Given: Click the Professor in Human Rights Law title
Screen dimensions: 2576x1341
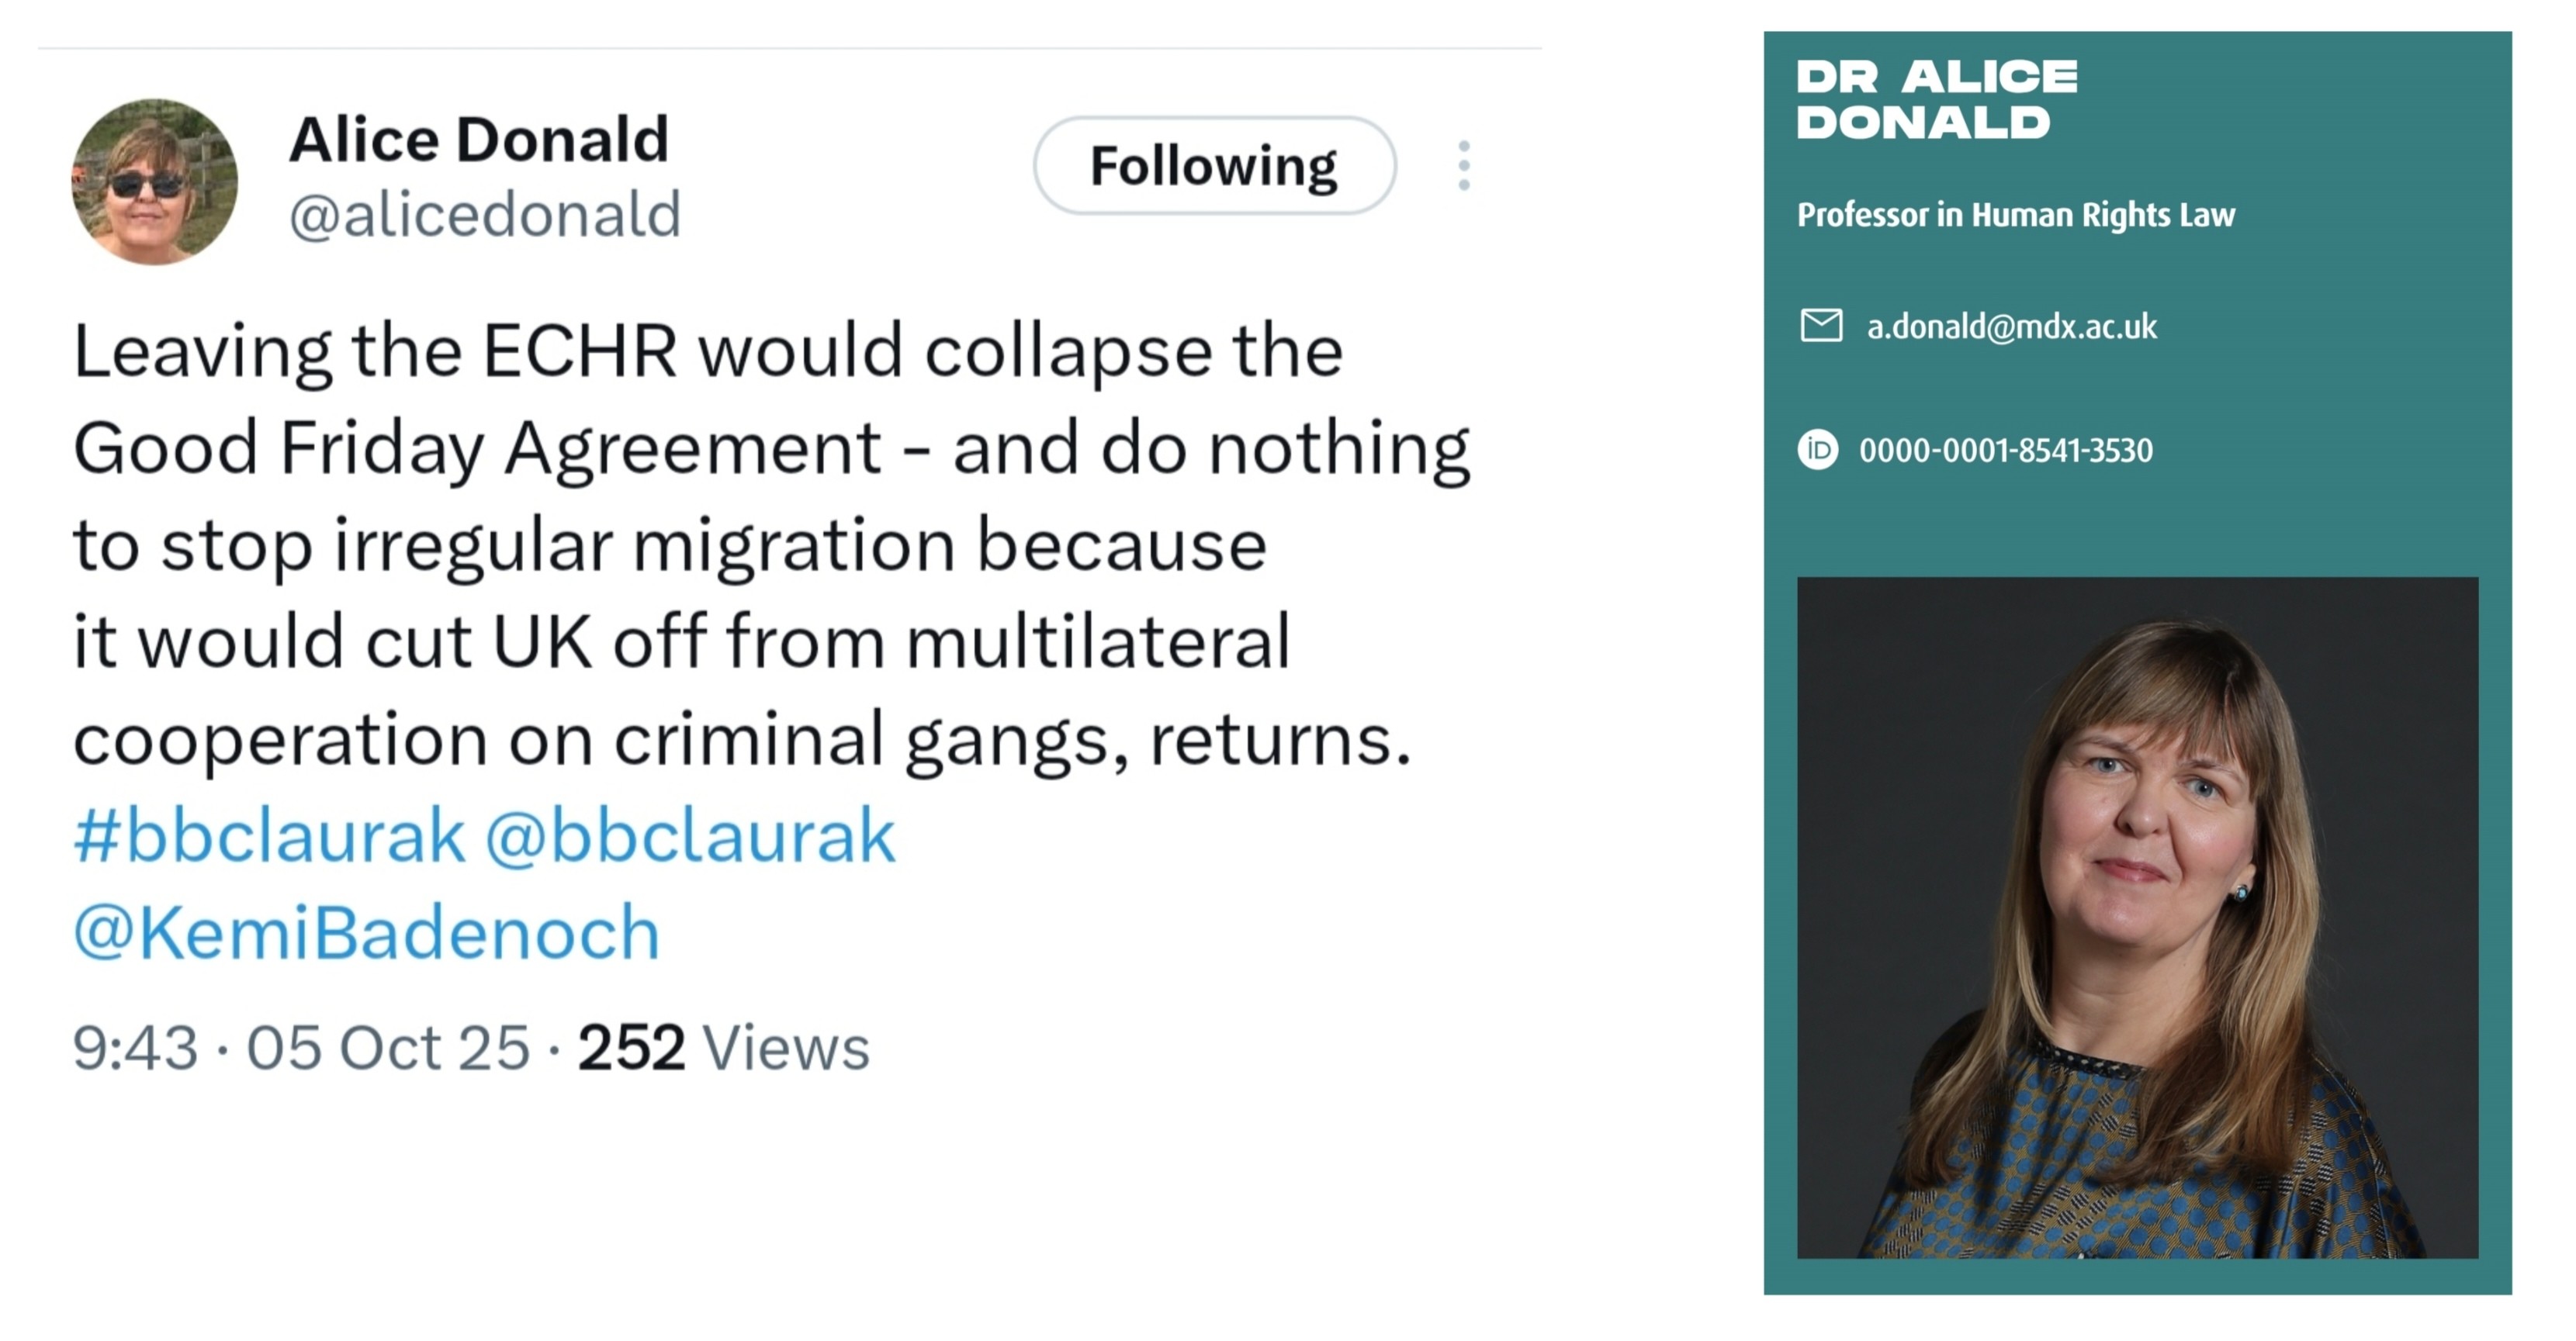Looking at the screenshot, I should 2015,215.
